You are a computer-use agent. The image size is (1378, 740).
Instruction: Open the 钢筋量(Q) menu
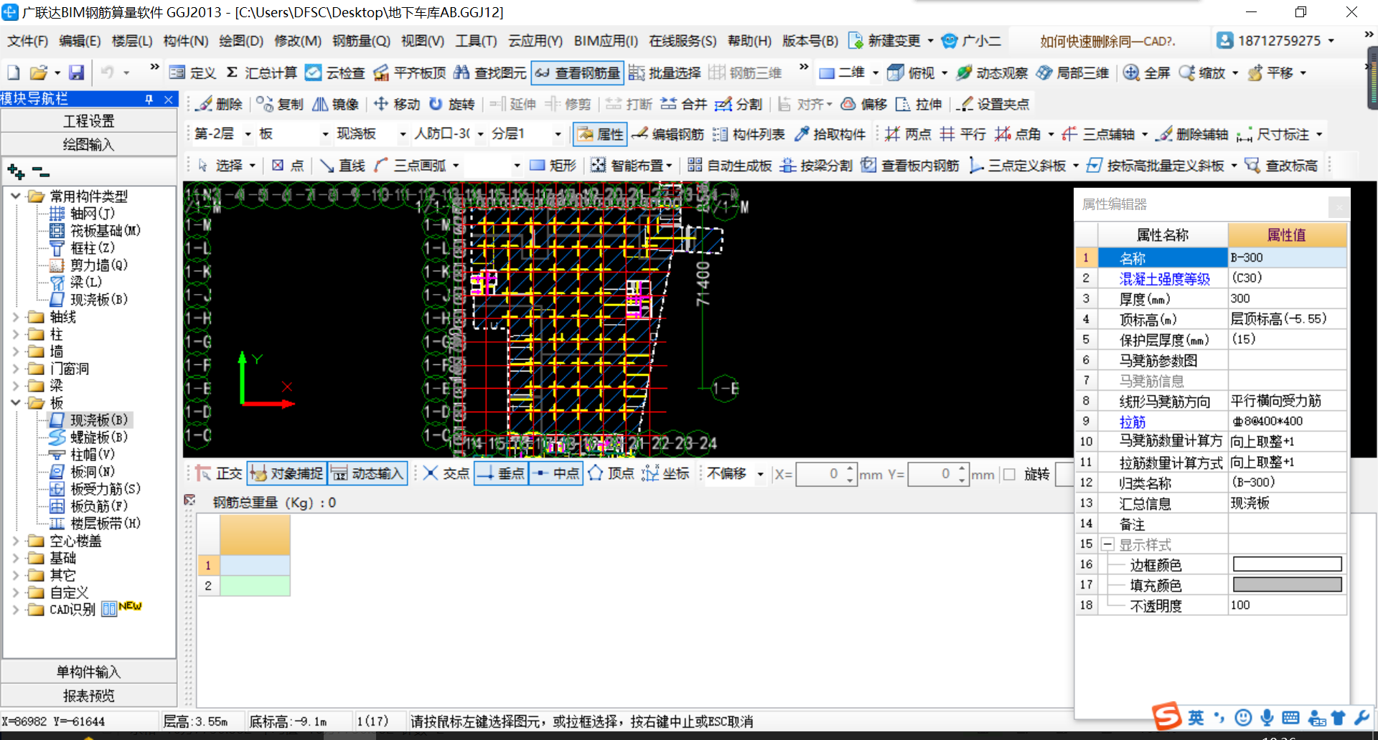pyautogui.click(x=361, y=41)
